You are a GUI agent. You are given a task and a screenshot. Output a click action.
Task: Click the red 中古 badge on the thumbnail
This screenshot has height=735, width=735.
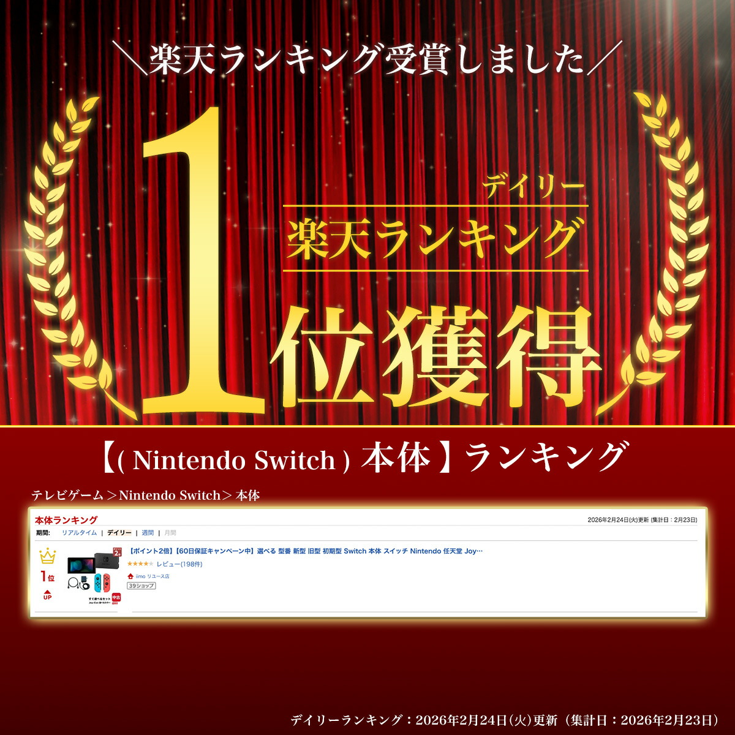pos(115,599)
